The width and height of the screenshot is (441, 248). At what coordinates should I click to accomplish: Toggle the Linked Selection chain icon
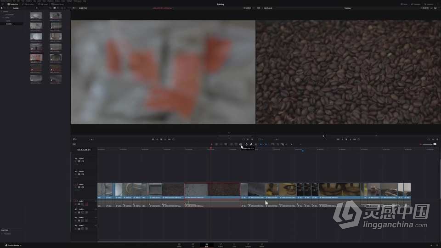251,144
